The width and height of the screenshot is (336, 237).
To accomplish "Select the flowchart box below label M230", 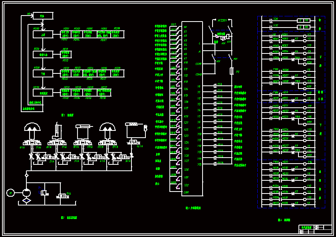I will coord(43,93).
